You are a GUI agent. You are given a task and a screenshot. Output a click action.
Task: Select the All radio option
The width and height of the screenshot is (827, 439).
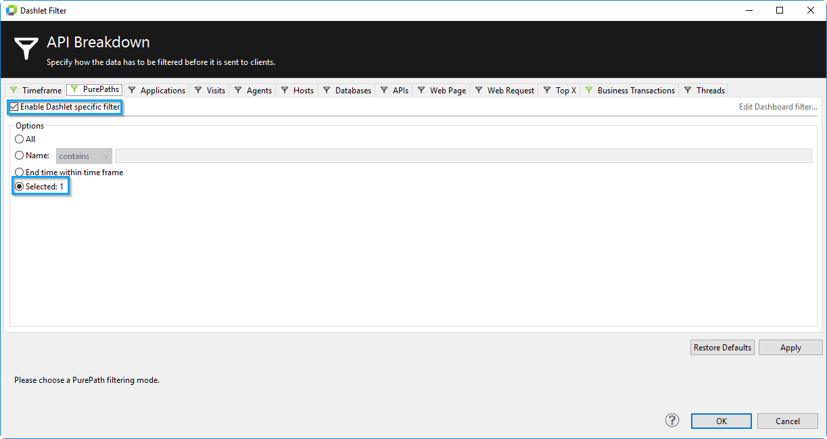point(20,139)
